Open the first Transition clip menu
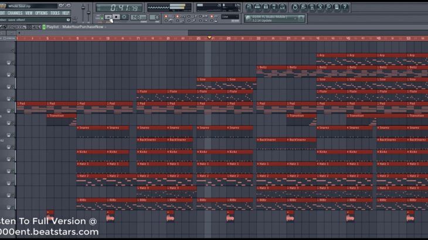Viewport: 428px width, 240px height. [47, 115]
